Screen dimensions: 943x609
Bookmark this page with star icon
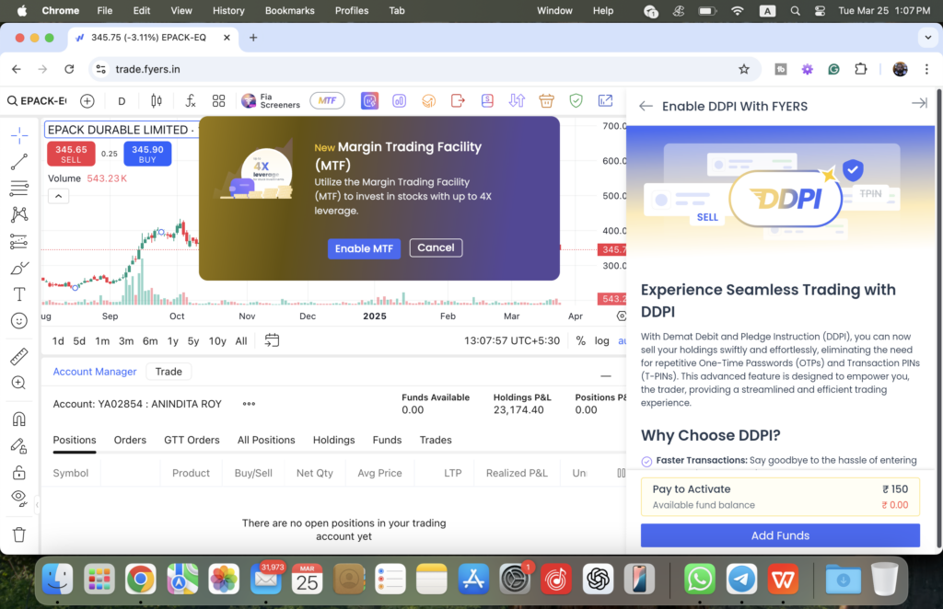pyautogui.click(x=744, y=69)
